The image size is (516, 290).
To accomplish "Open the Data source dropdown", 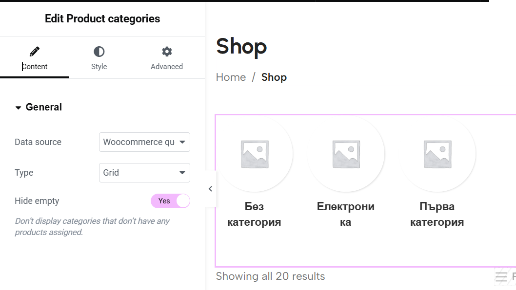I will click(x=144, y=142).
